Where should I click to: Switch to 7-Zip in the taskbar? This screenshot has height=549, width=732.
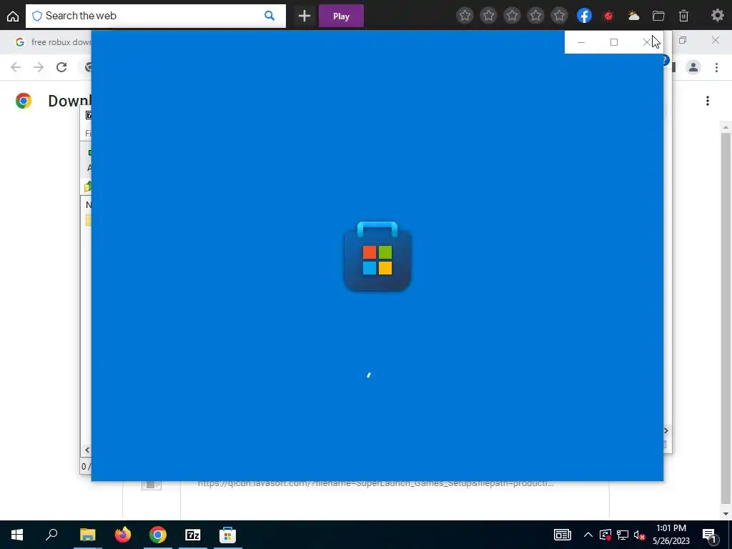coord(193,535)
